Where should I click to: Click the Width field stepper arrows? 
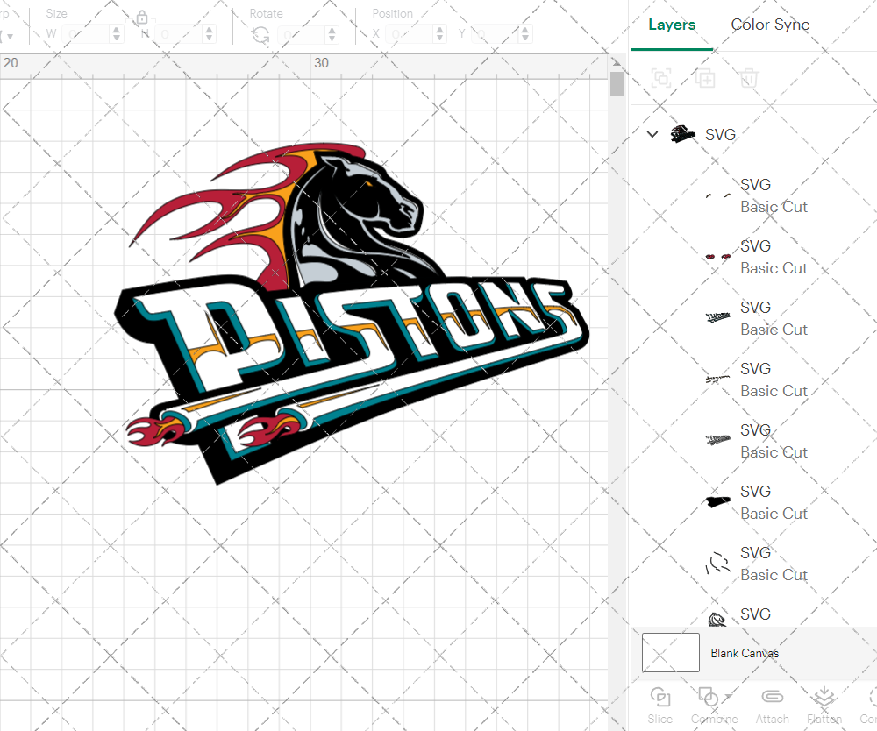pos(117,34)
